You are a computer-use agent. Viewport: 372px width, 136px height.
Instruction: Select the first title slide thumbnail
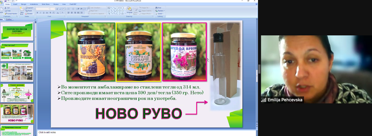click(x=17, y=31)
